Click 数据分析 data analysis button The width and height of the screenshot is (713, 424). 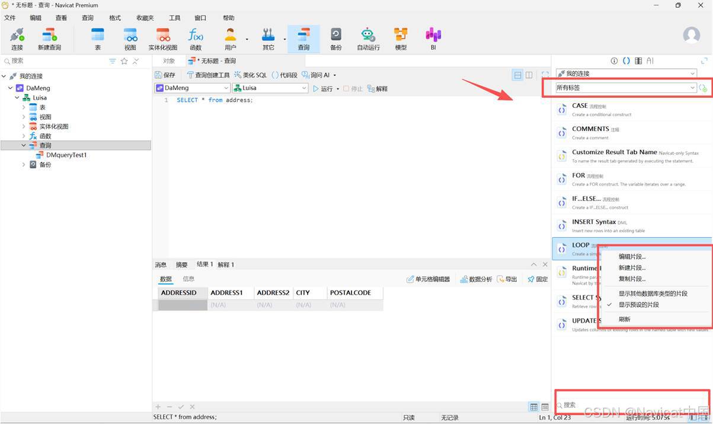[x=476, y=279]
